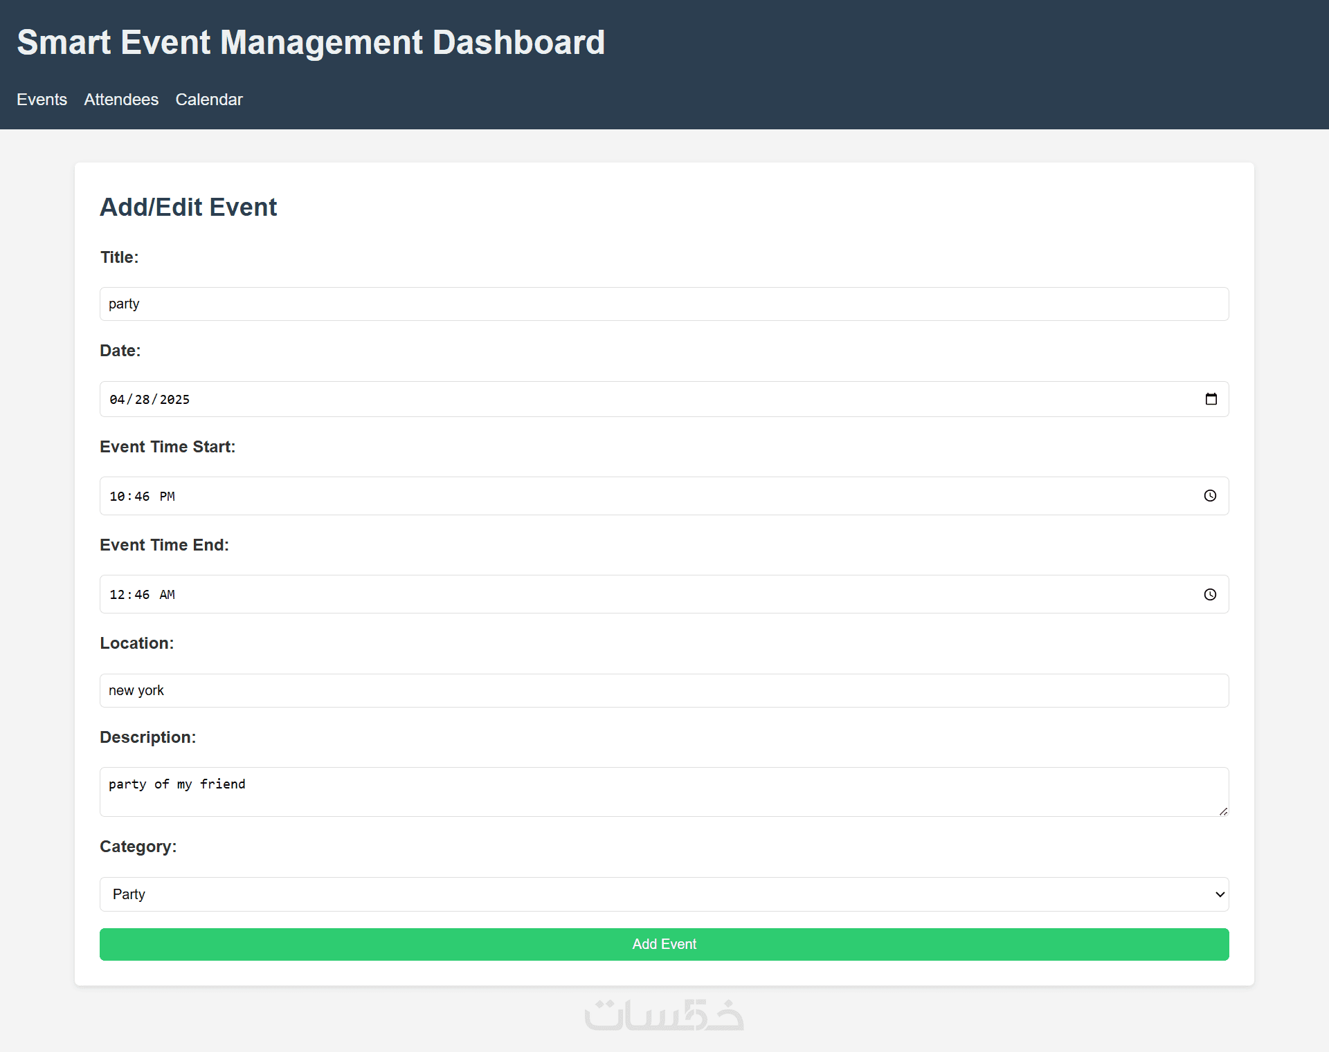This screenshot has height=1052, width=1329.
Task: Expand the Category dropdown arrow
Action: pyautogui.click(x=1220, y=894)
